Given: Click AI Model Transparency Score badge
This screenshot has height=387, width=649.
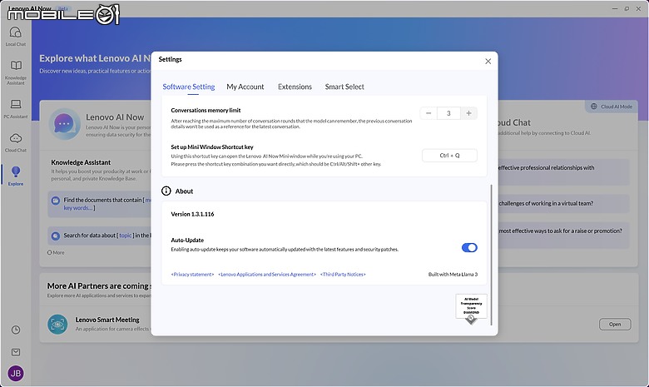Looking at the screenshot, I should (x=471, y=309).
